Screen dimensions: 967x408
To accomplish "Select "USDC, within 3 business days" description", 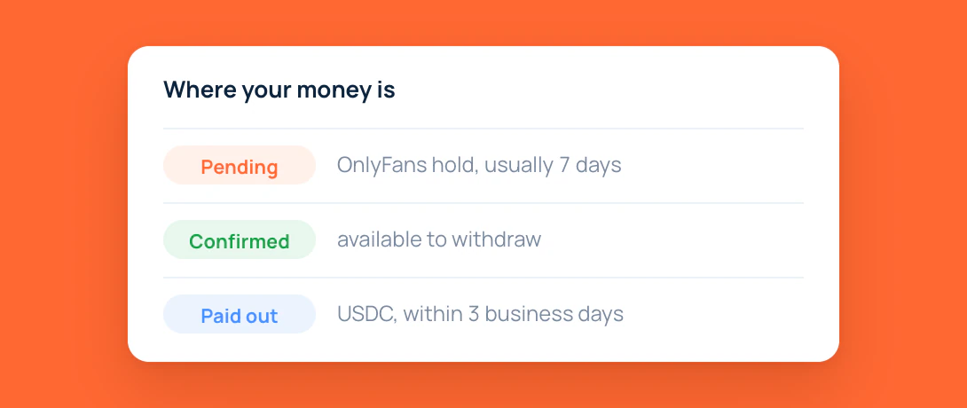I will pyautogui.click(x=481, y=314).
